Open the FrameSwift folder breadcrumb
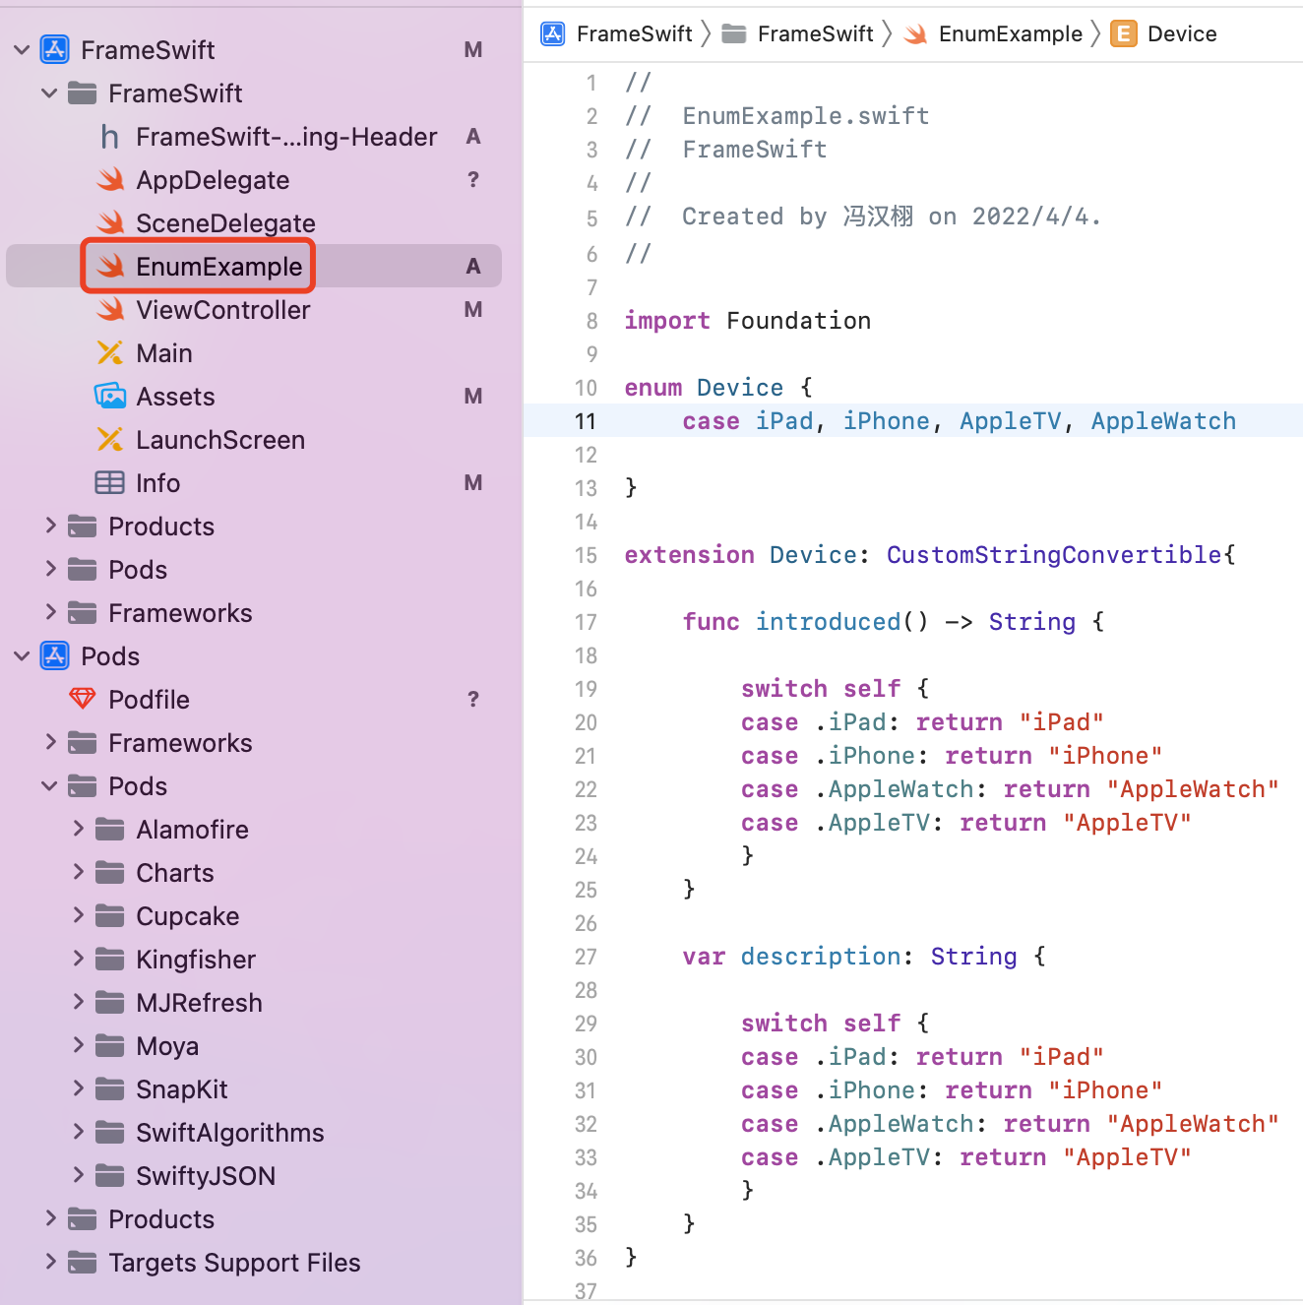The width and height of the screenshot is (1303, 1305). pos(815,34)
